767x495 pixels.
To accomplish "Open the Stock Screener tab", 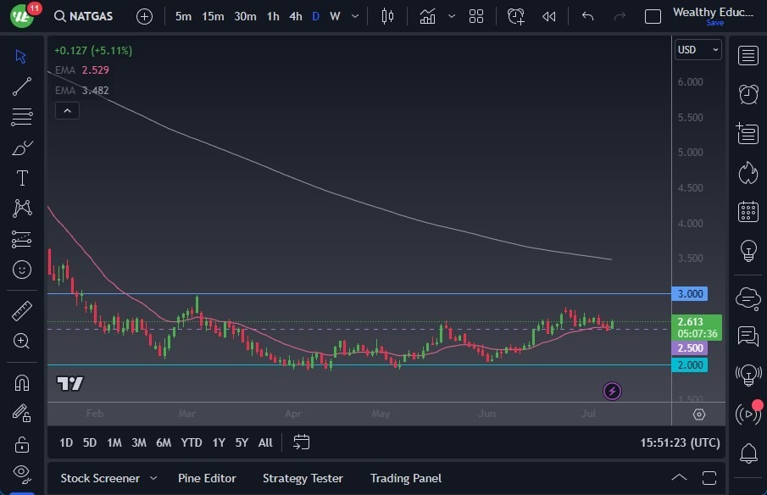I will tap(100, 478).
